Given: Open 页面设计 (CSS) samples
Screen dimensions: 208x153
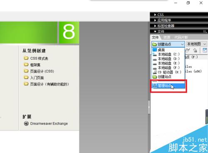Looking at the screenshot, I should tap(39, 71).
